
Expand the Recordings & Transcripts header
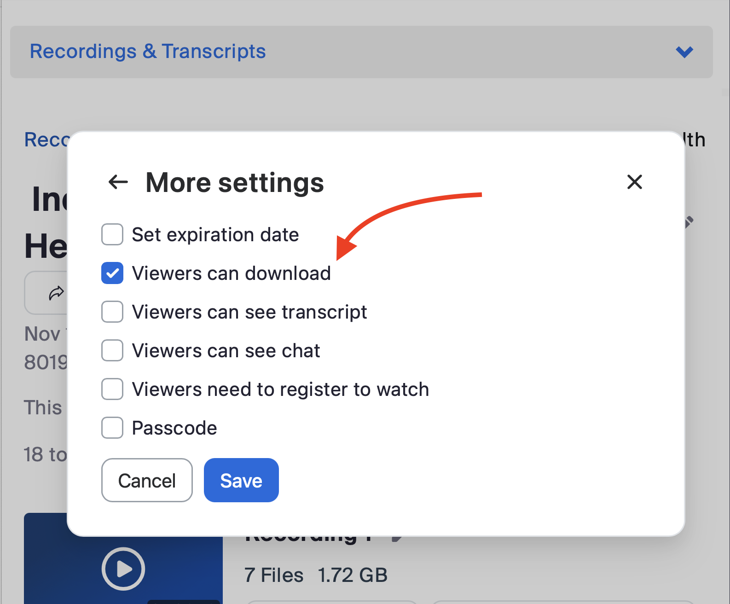coord(148,52)
